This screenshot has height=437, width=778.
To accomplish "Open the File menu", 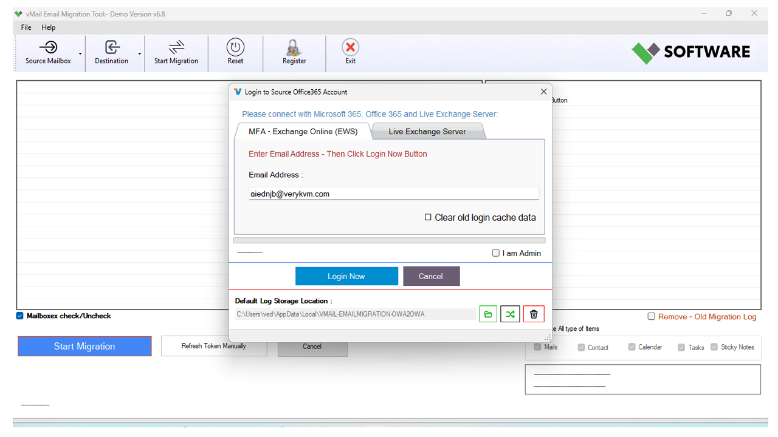I will tap(26, 27).
